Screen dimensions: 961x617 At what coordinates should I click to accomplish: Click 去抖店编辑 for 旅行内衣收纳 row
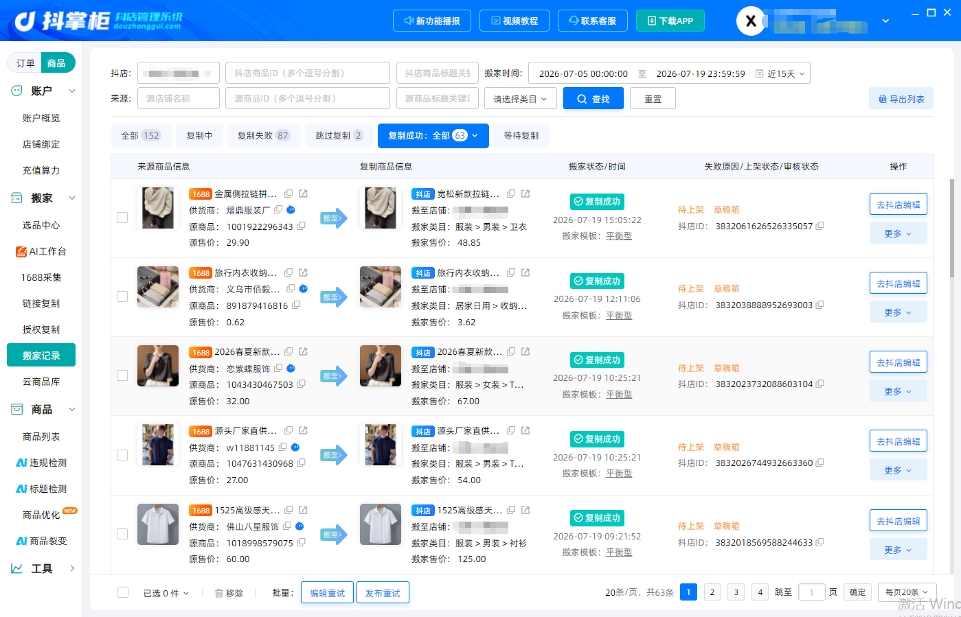point(898,283)
